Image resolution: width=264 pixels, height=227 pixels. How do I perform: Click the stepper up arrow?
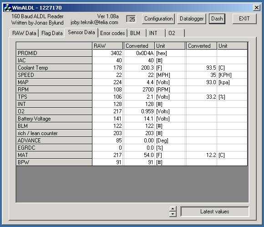[x=173, y=209]
